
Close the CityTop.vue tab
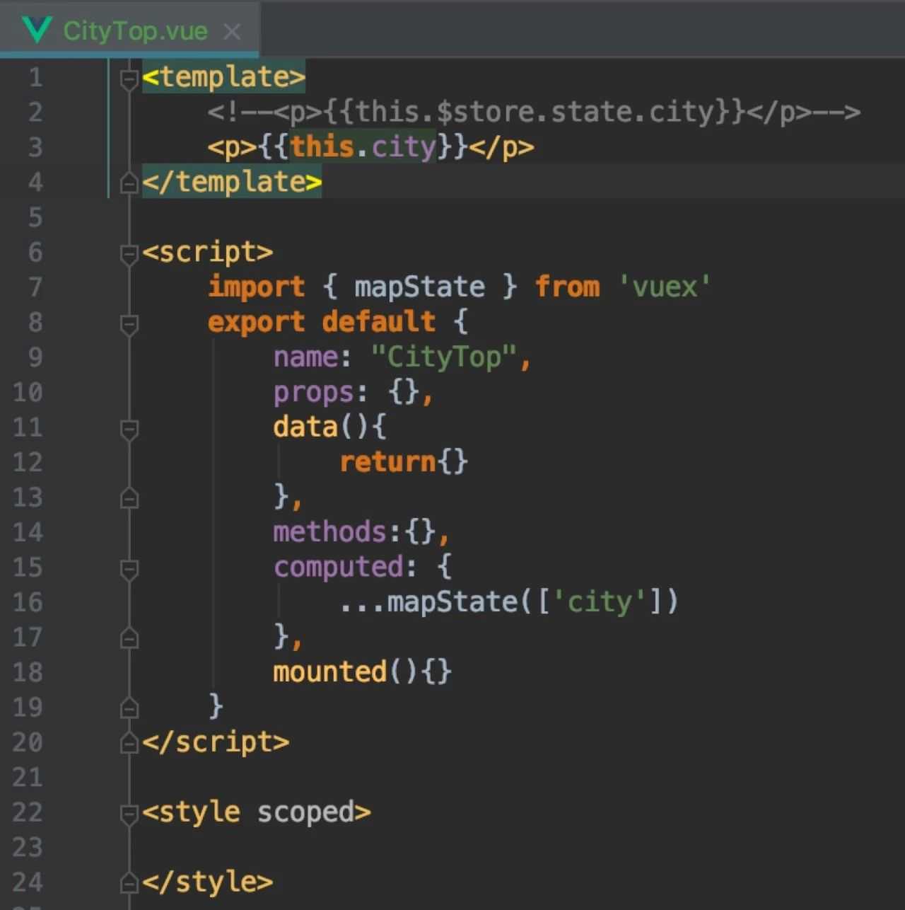point(232,31)
